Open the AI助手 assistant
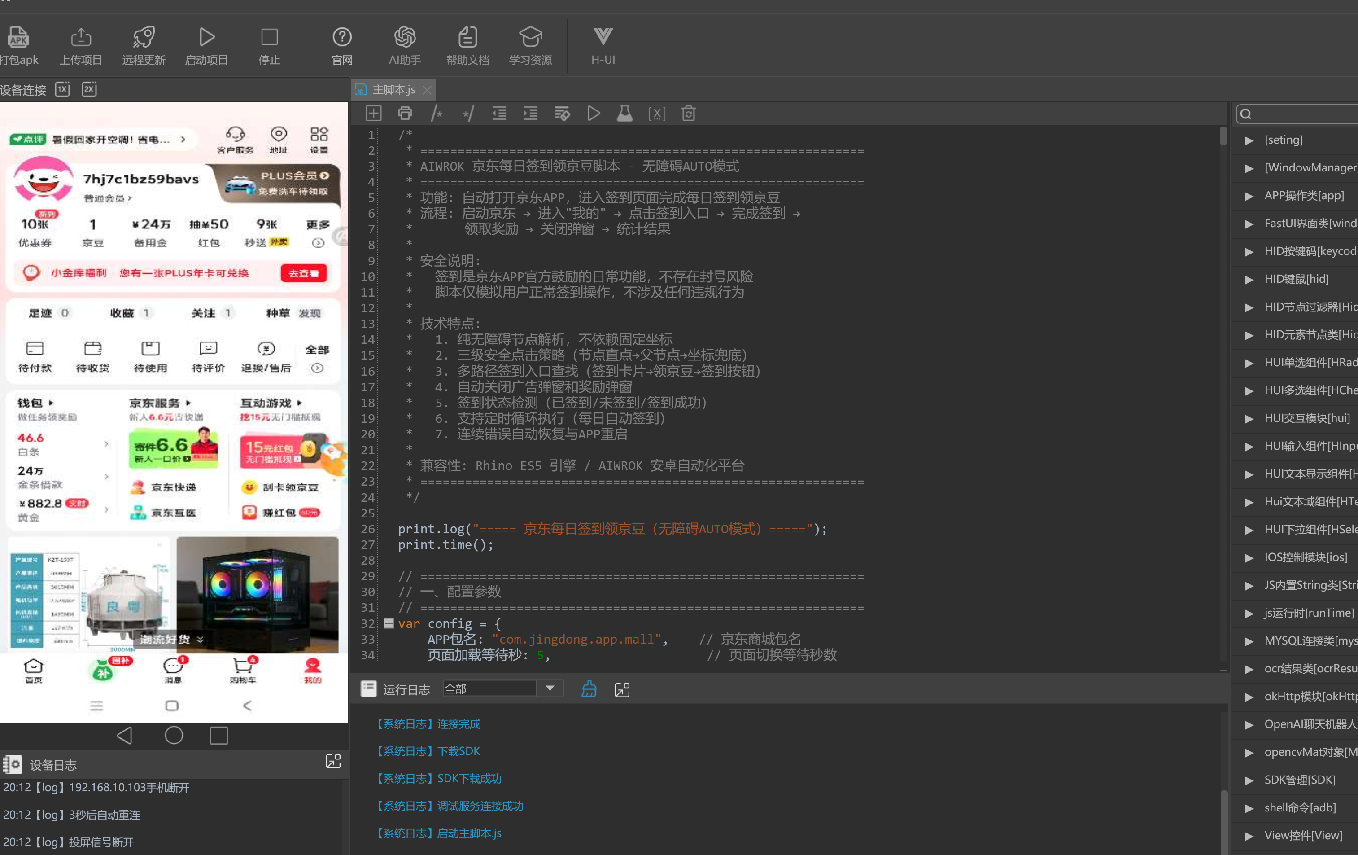The image size is (1358, 855). point(405,46)
